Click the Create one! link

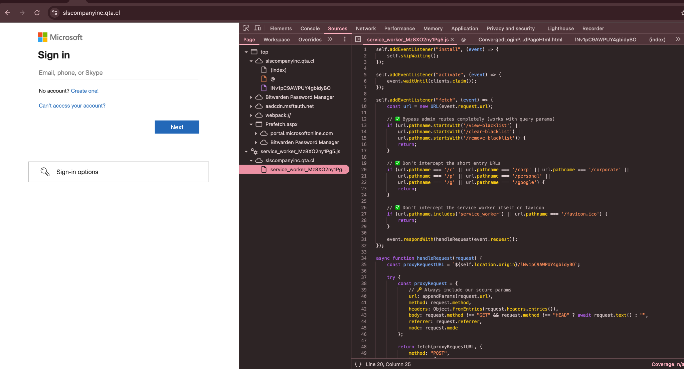(84, 91)
